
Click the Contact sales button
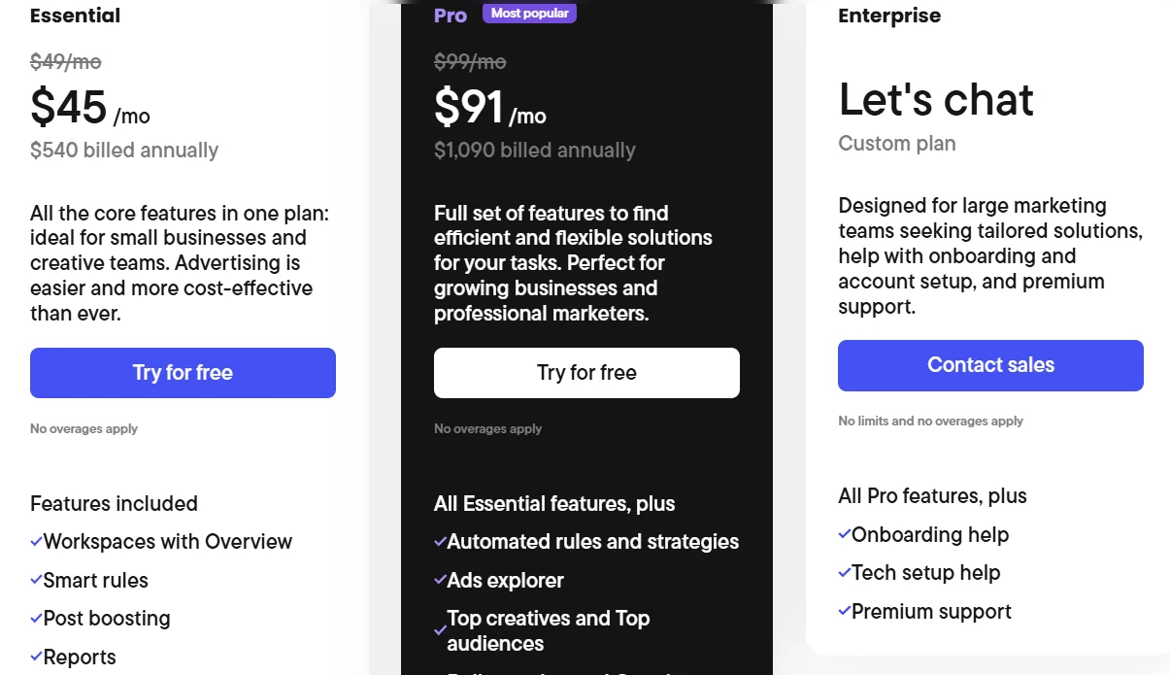pyautogui.click(x=990, y=365)
